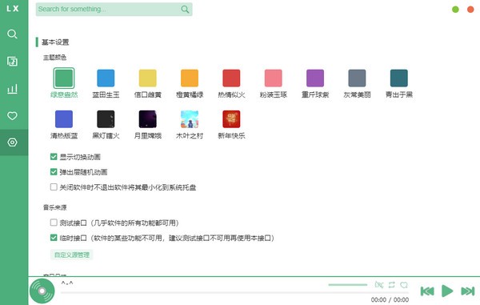This screenshot has width=480, height=305.
Task: Select the 热情似火 red theme
Action: pos(231,78)
